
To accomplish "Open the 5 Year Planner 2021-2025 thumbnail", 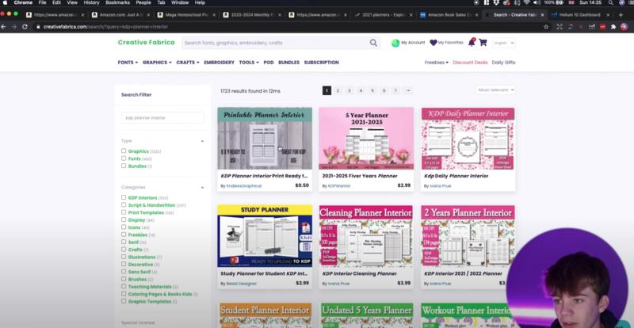I will coord(366,138).
